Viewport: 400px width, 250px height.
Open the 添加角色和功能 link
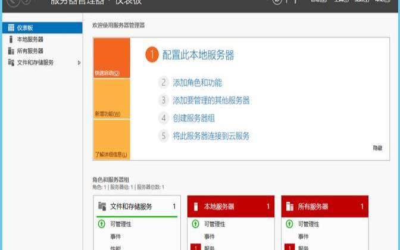pyautogui.click(x=197, y=83)
